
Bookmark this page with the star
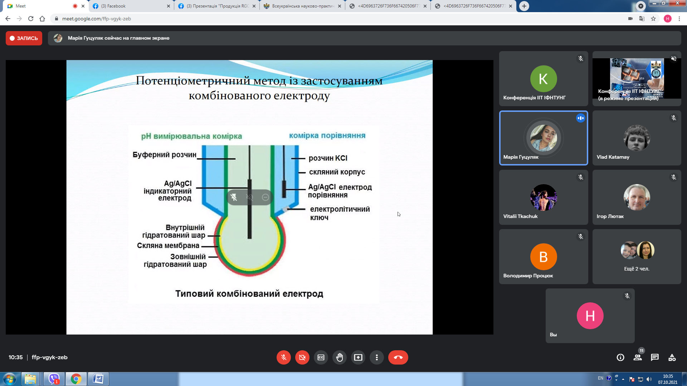coord(653,19)
